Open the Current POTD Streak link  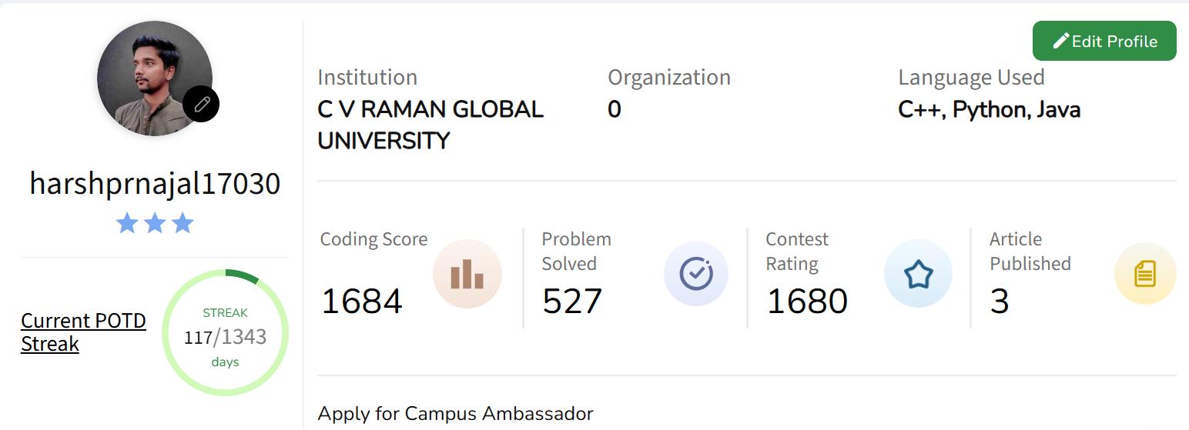83,332
